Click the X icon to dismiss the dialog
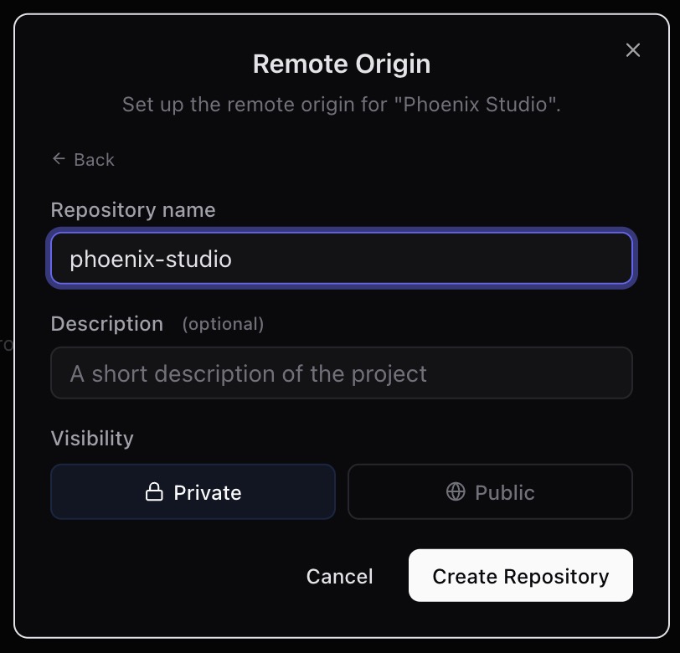 (632, 49)
